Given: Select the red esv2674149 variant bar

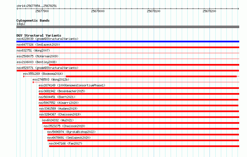Looking at the screenshot, I should tap(139, 88).
